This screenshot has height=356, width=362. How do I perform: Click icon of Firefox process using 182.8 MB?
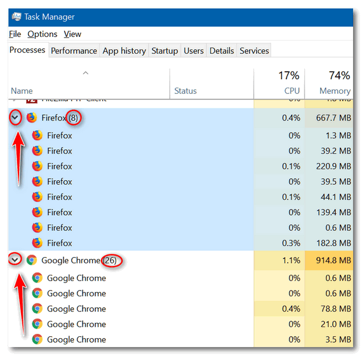tap(37, 243)
